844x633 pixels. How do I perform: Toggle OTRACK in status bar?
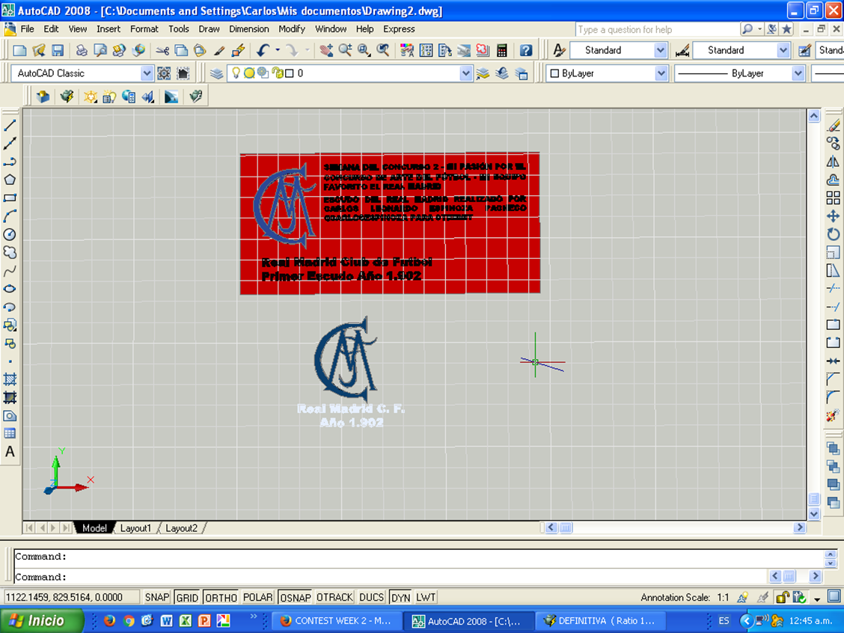click(x=334, y=597)
